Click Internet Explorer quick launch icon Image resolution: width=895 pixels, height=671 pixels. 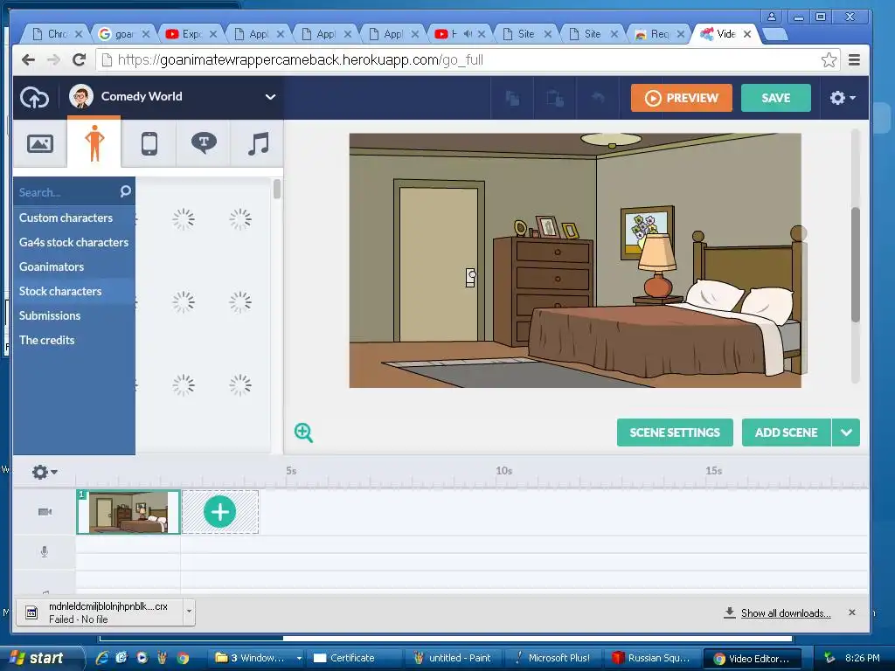point(102,658)
